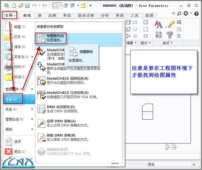202x170 pixels.
Task: Click the PTC learning connector round icon
Action: pos(186,13)
